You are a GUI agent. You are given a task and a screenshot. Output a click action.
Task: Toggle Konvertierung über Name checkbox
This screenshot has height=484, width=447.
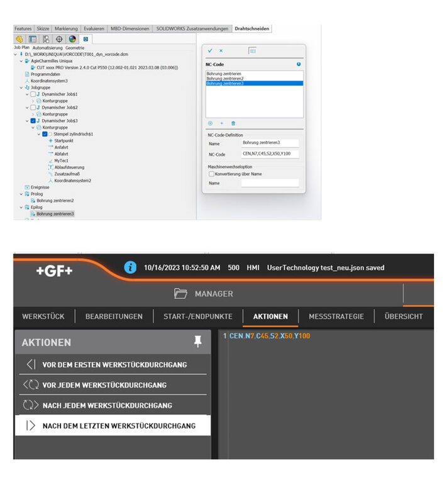point(211,174)
